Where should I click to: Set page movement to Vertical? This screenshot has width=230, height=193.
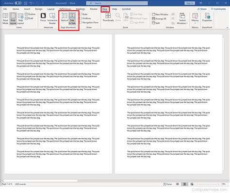coord(65,17)
